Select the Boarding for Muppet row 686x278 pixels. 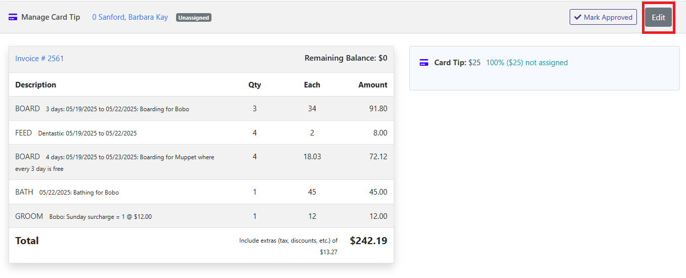click(201, 162)
